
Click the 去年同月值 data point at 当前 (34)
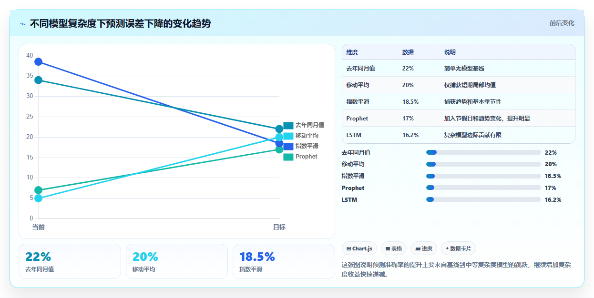[x=38, y=80]
